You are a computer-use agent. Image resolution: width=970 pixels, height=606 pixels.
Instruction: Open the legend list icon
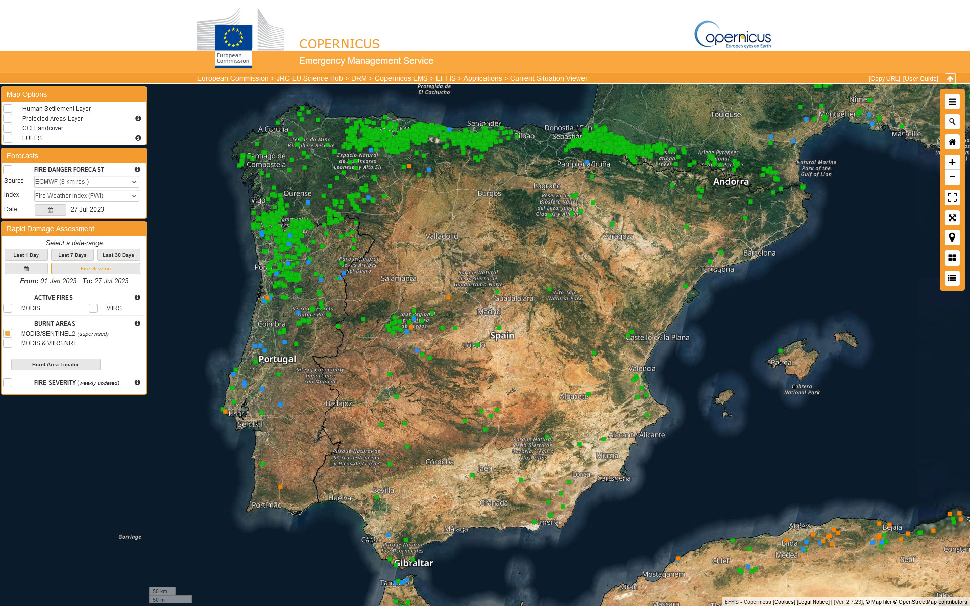pos(952,278)
